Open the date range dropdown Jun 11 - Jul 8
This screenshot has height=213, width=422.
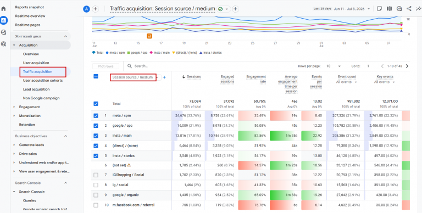[352, 9]
